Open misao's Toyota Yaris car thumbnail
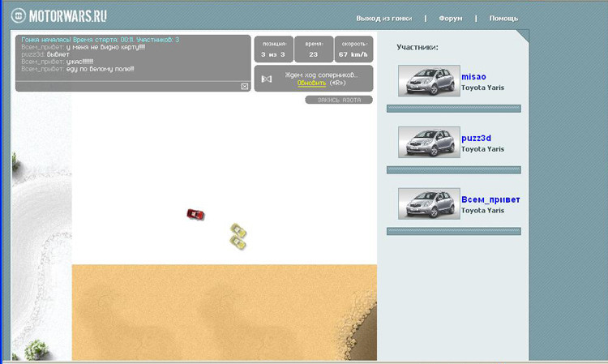The width and height of the screenshot is (608, 364). (429, 81)
